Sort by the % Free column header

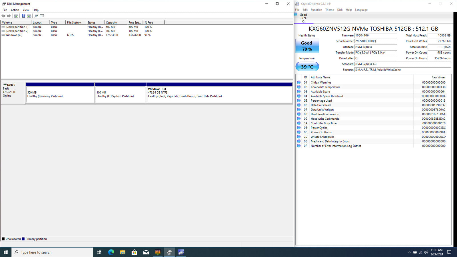point(154,22)
